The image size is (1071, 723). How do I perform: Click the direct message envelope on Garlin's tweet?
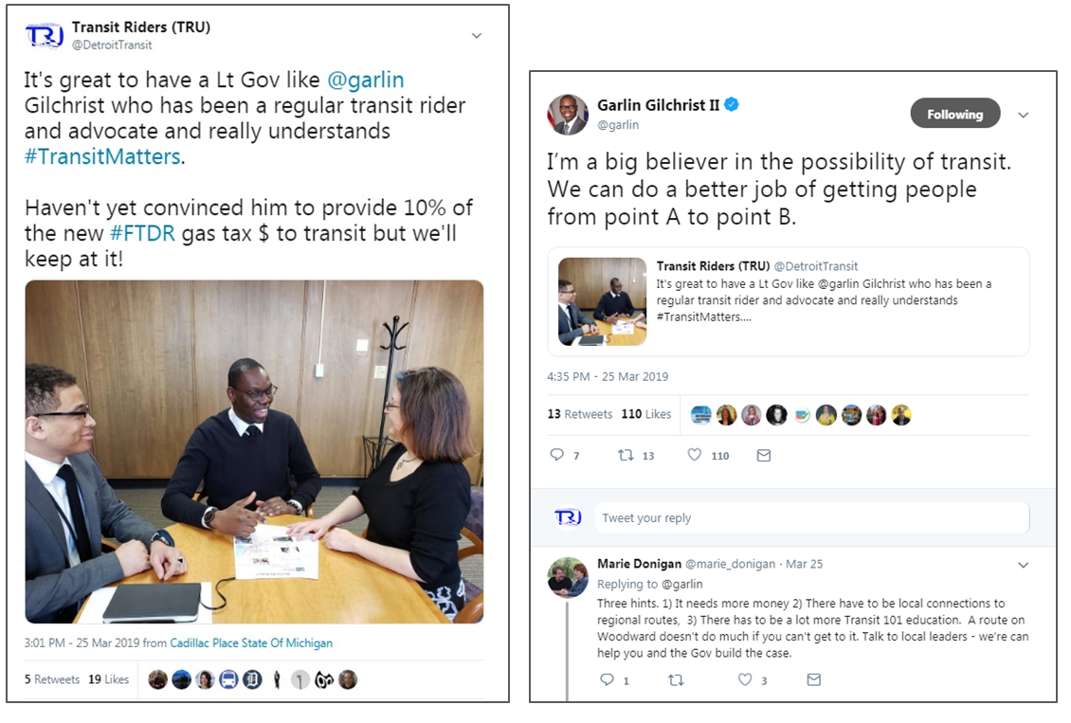pos(764,455)
